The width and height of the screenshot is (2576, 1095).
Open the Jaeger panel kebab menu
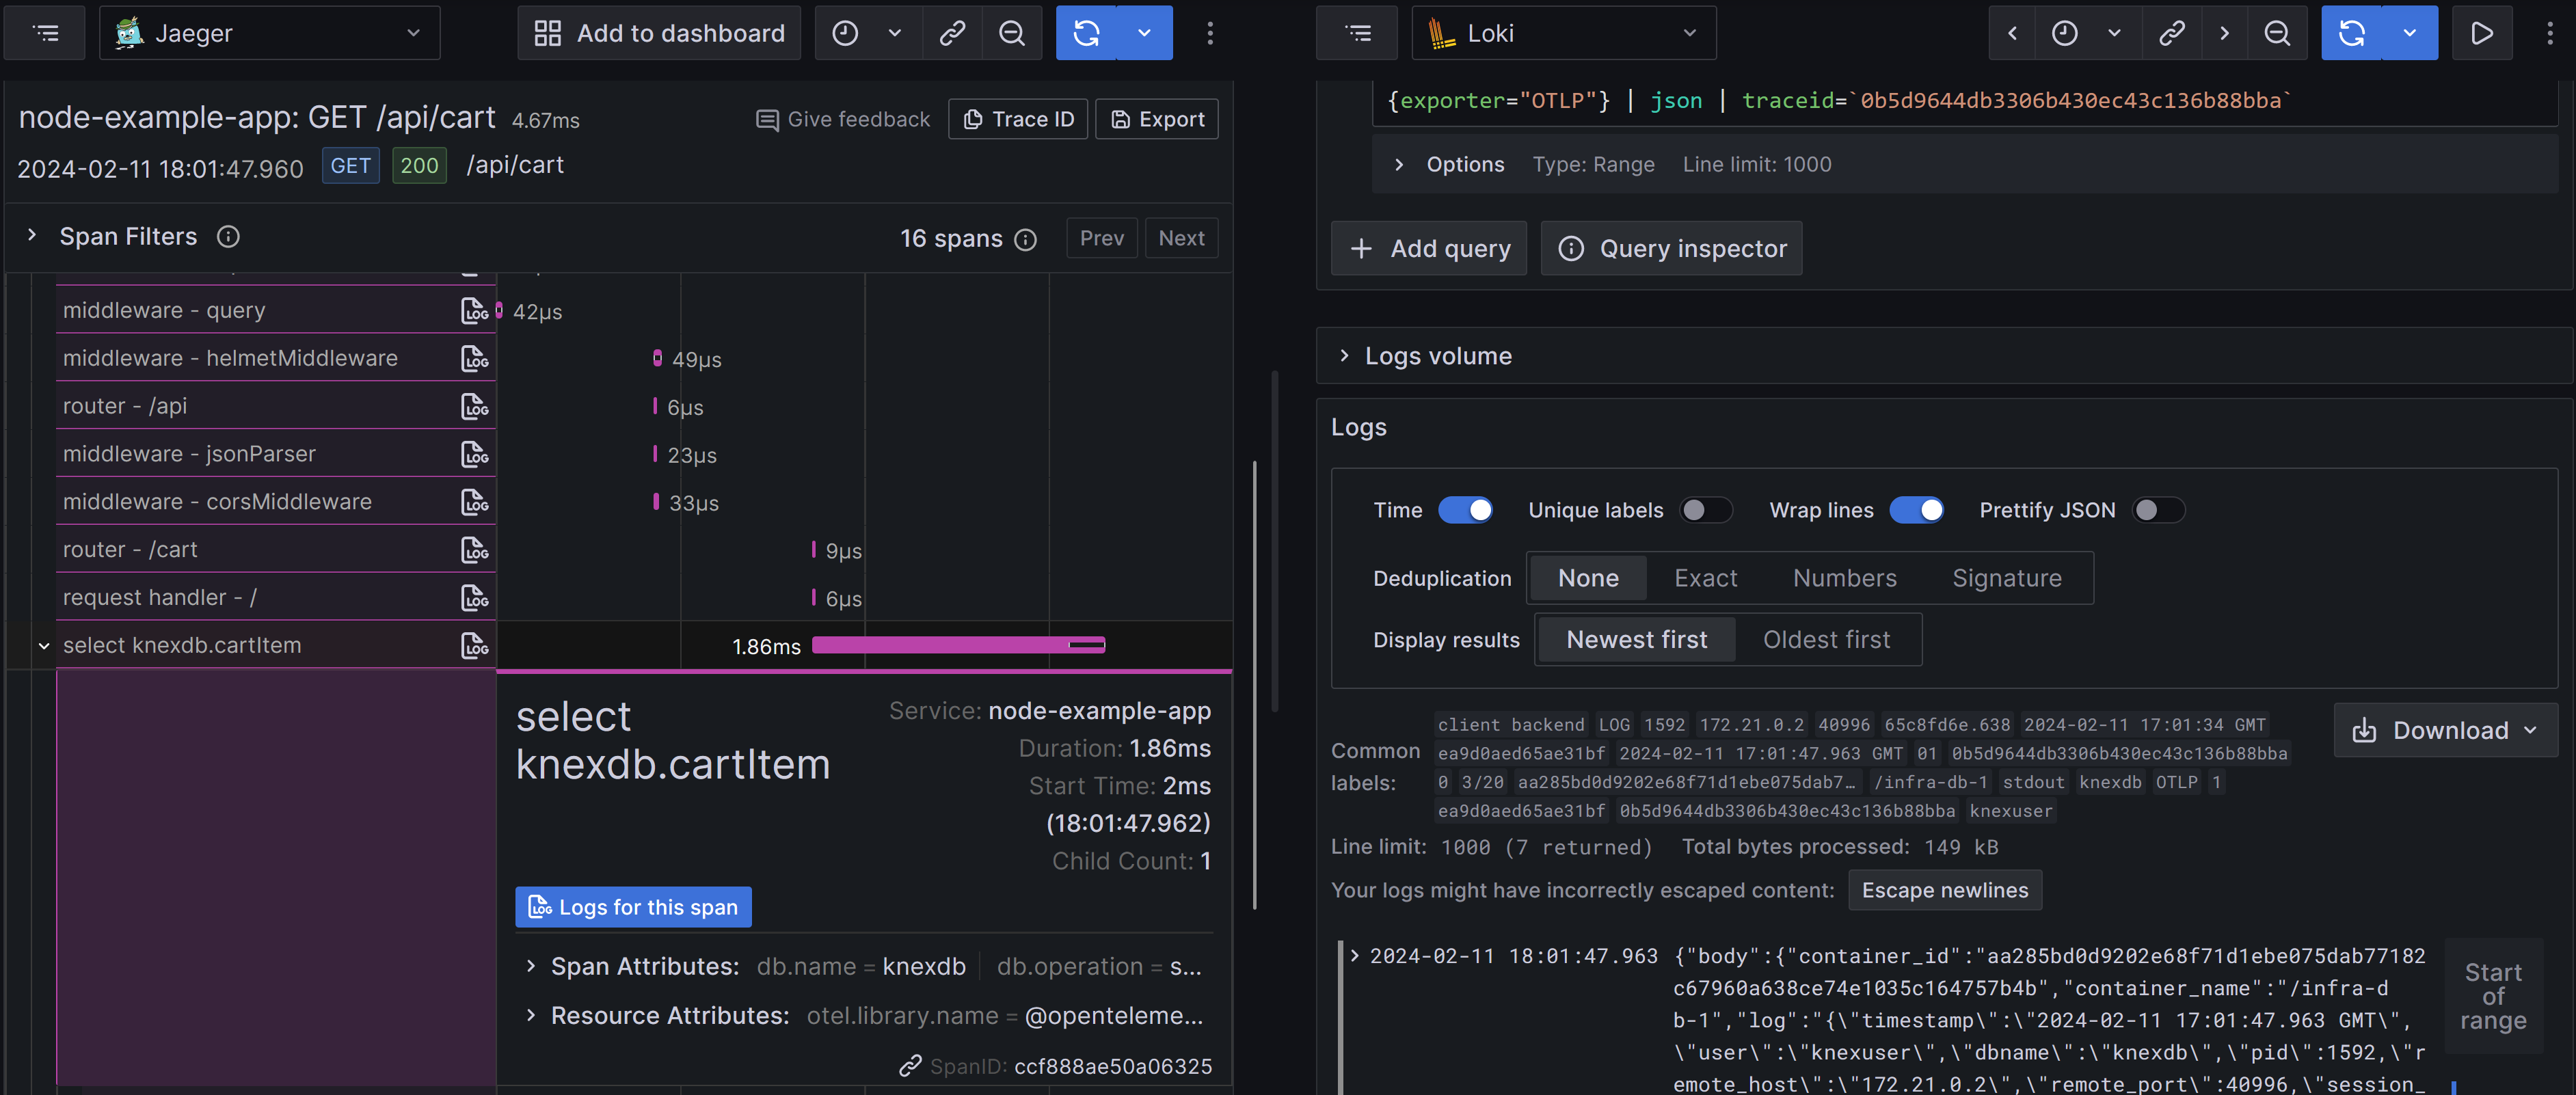click(x=1210, y=32)
